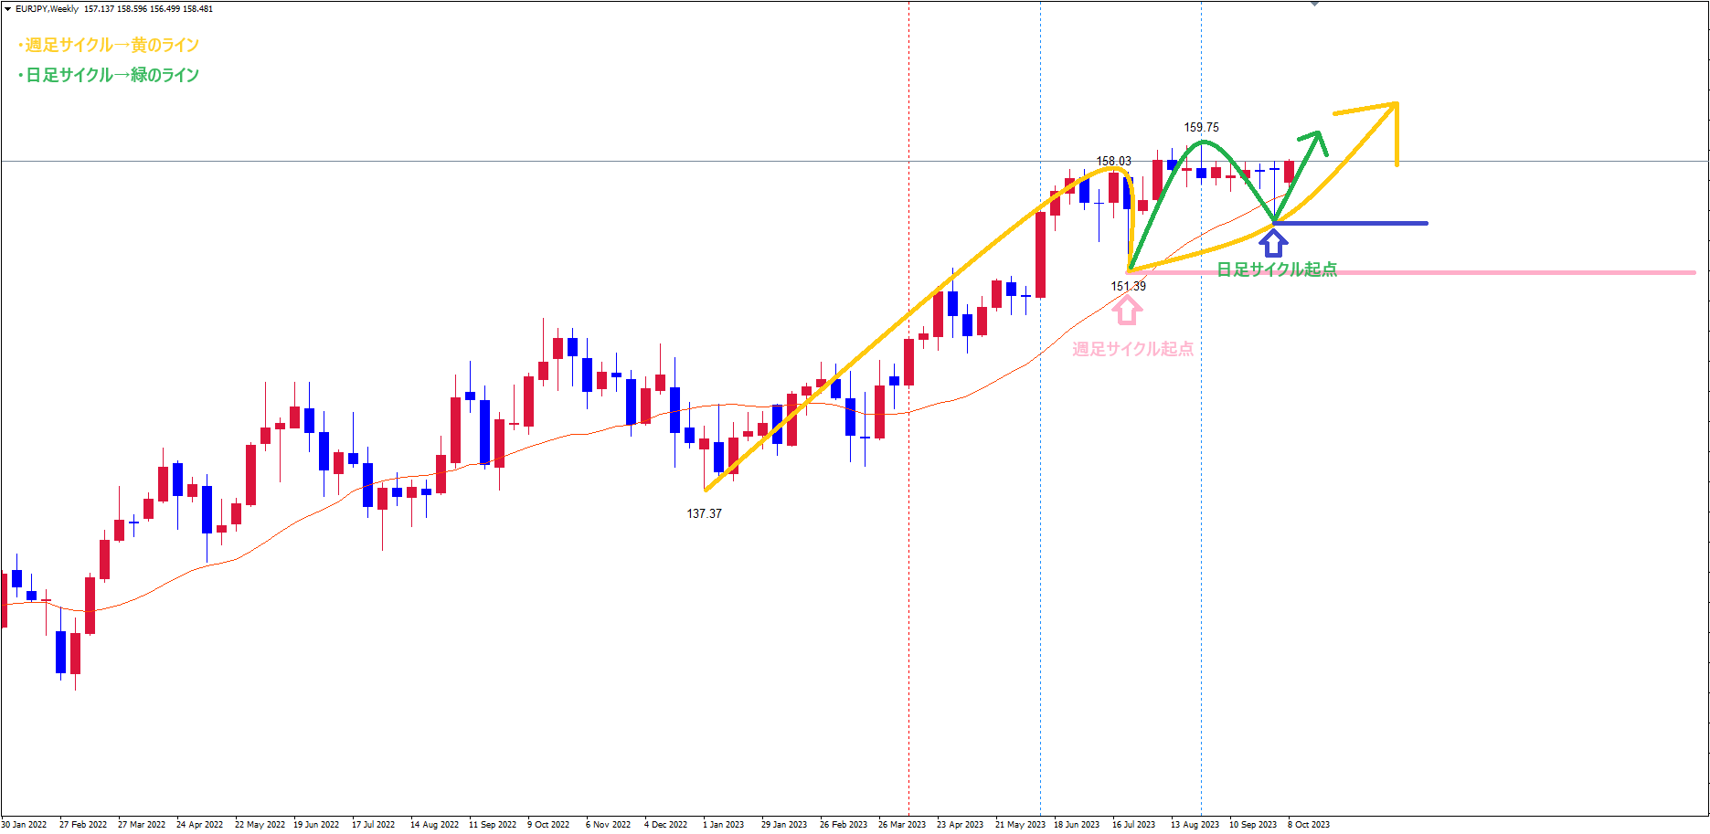This screenshot has width=1710, height=834.
Task: Click the 151.39 low price label
Action: click(1128, 287)
